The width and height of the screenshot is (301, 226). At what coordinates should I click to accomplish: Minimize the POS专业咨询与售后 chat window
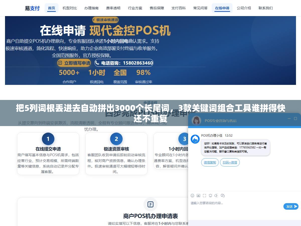coord(289,119)
